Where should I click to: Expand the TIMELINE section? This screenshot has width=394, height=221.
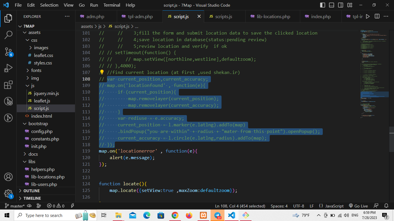[46, 198]
